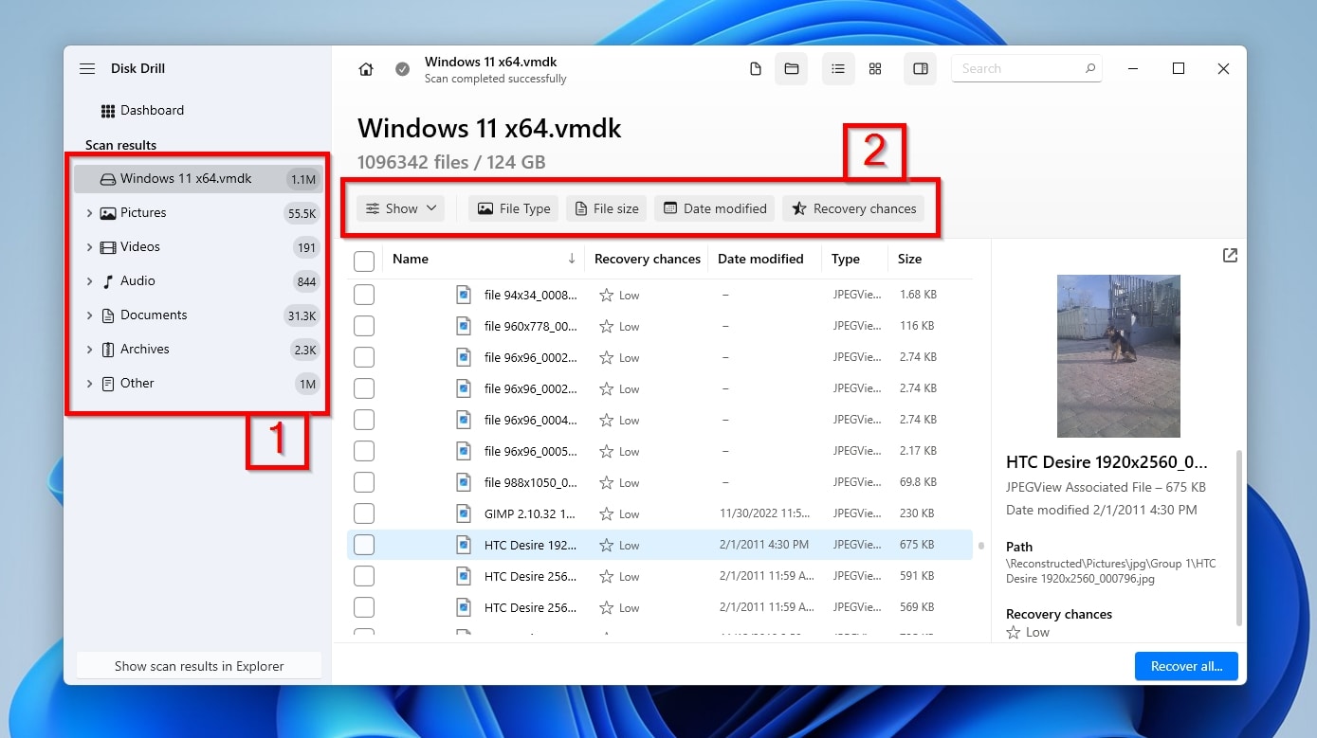
Task: Open Archives scan results
Action: (144, 350)
